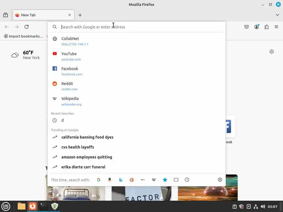This screenshot has height=212, width=283.
Task: Select the YouTube suggestion
Action: pos(137,56)
